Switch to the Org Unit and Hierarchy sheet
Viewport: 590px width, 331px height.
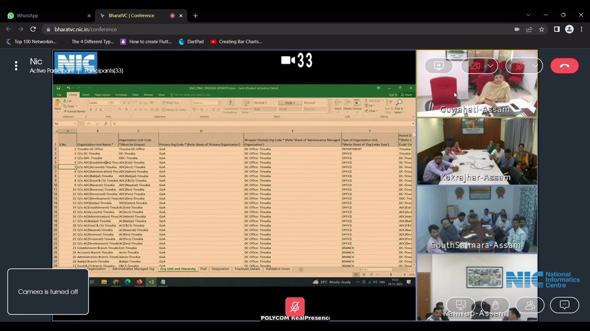178,269
